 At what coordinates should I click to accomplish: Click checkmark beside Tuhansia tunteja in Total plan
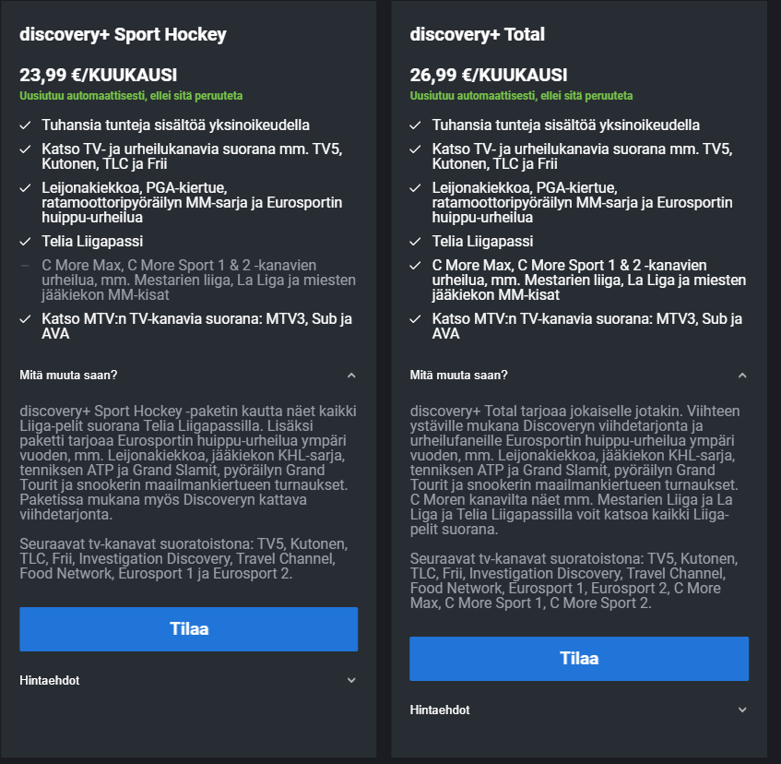coord(416,125)
